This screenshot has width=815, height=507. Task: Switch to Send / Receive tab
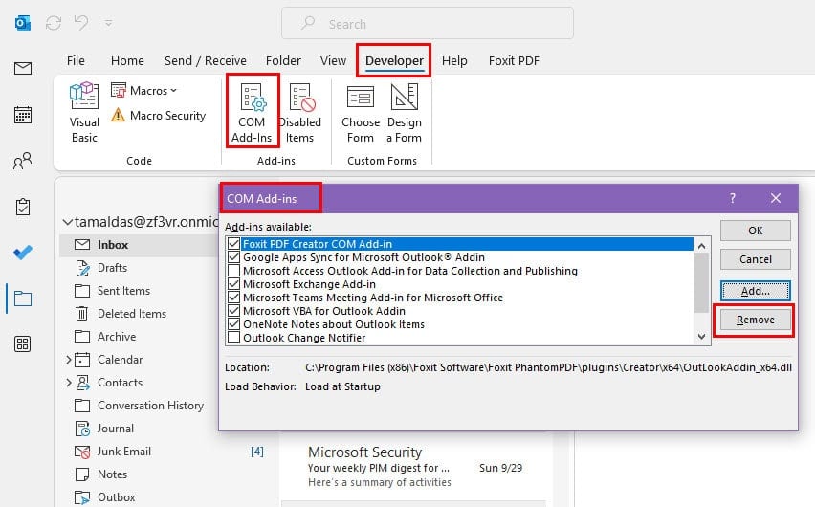(x=206, y=61)
